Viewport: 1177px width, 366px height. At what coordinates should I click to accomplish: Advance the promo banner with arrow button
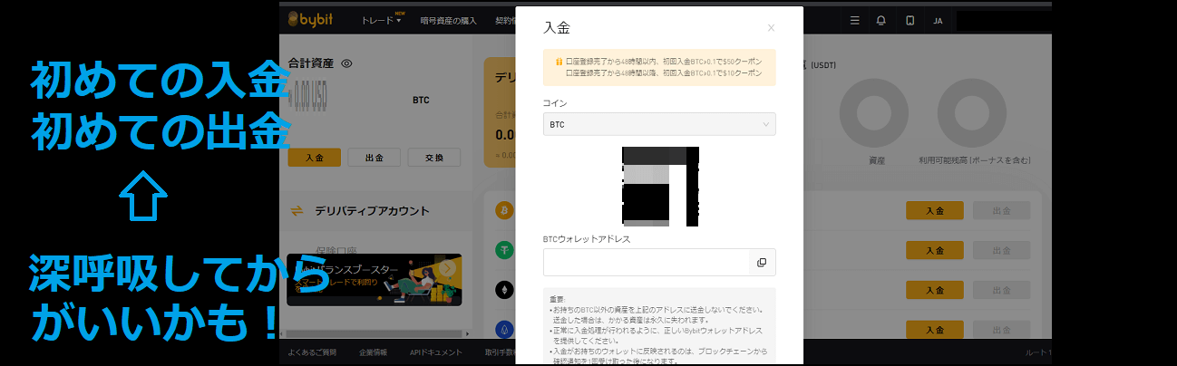447,269
